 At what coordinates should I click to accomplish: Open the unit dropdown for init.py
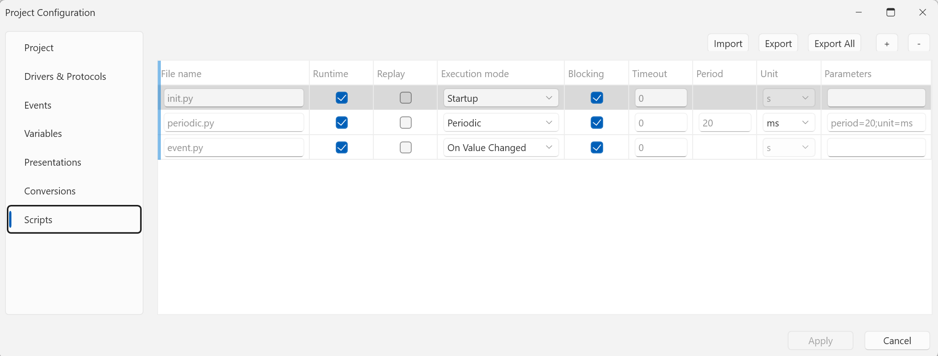[789, 98]
